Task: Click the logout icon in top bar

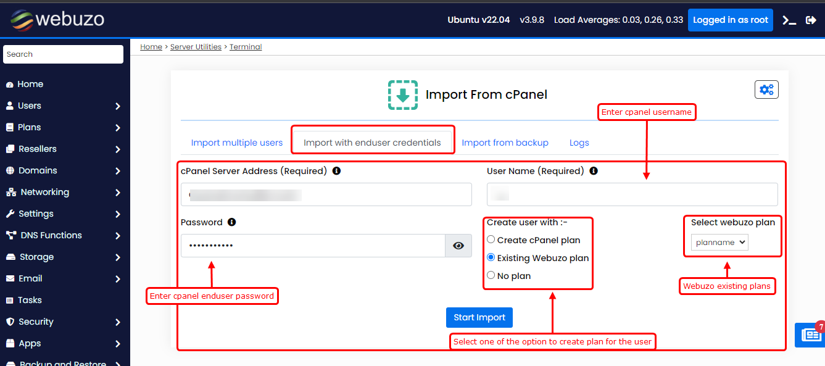Action: pyautogui.click(x=811, y=20)
